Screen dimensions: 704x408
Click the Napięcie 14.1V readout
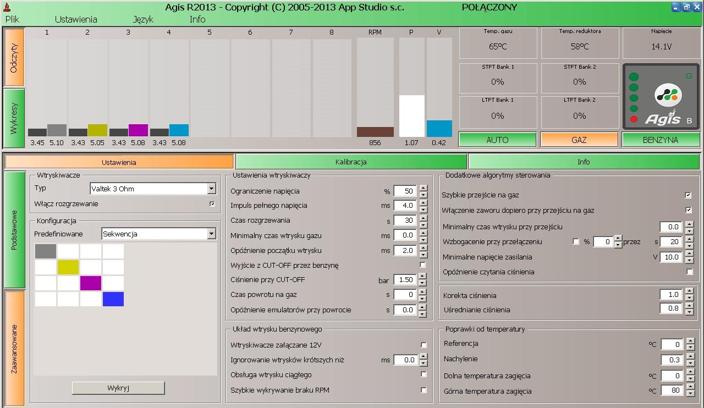pos(661,43)
